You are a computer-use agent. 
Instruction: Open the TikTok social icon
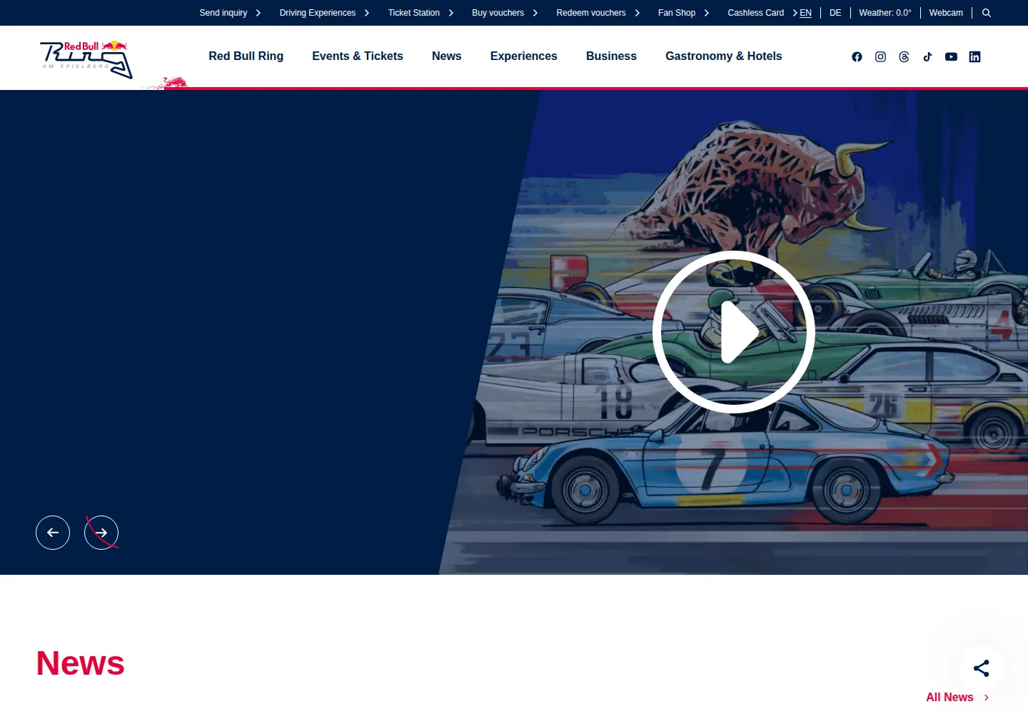click(927, 57)
